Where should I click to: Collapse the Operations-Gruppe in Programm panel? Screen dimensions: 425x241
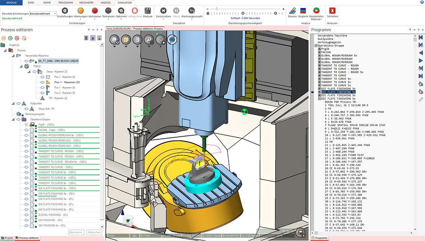click(x=316, y=46)
